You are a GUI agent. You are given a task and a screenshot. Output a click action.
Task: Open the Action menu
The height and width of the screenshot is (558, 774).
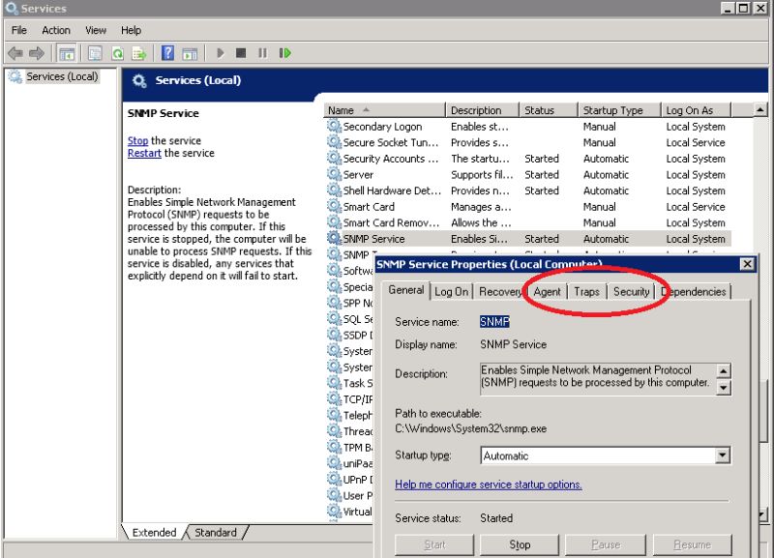(55, 30)
